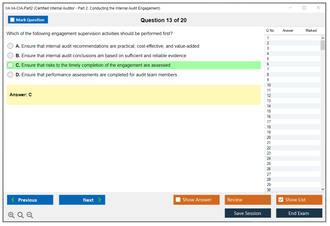Uncheck the Show List checkbox
The height and width of the screenshot is (226, 330).
click(281, 200)
